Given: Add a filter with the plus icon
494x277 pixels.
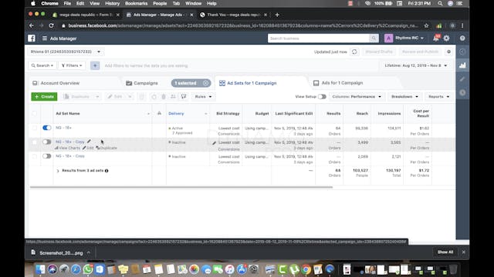Looking at the screenshot, I should pyautogui.click(x=95, y=65).
